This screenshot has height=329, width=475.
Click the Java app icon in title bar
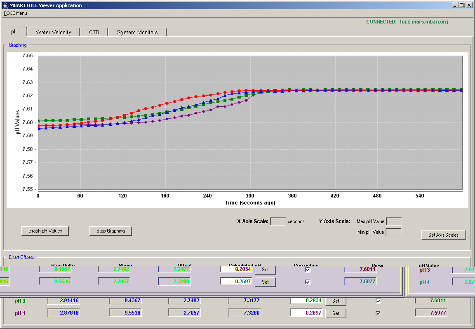click(5, 5)
